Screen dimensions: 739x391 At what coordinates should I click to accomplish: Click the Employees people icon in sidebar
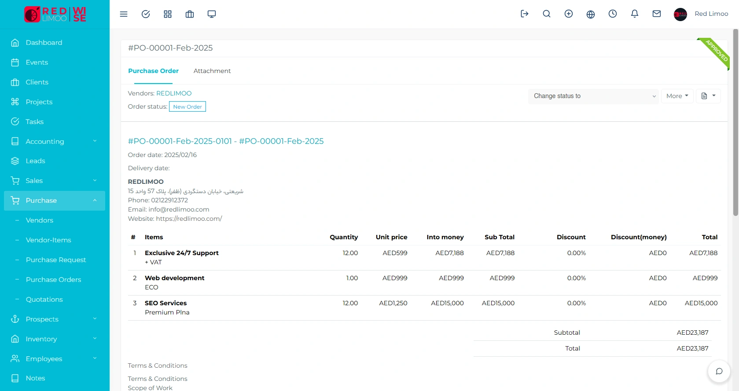click(15, 358)
